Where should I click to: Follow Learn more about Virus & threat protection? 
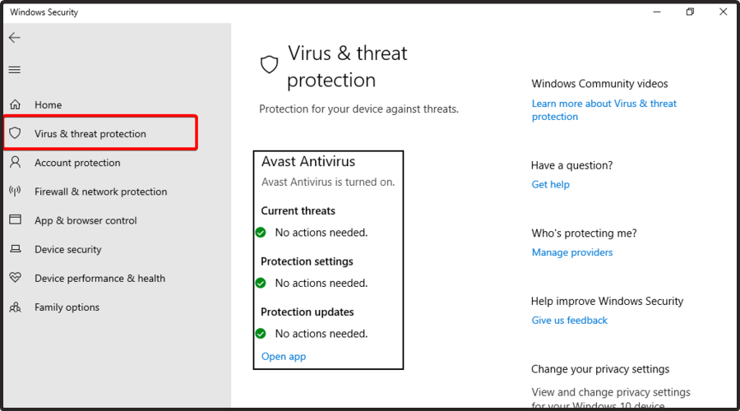604,110
